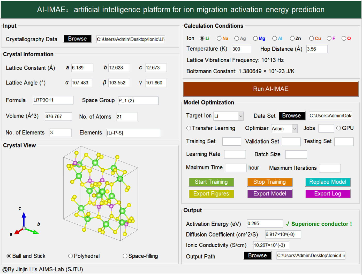Browse for the Data Set file
The width and height of the screenshot is (362, 275).
pos(292,116)
